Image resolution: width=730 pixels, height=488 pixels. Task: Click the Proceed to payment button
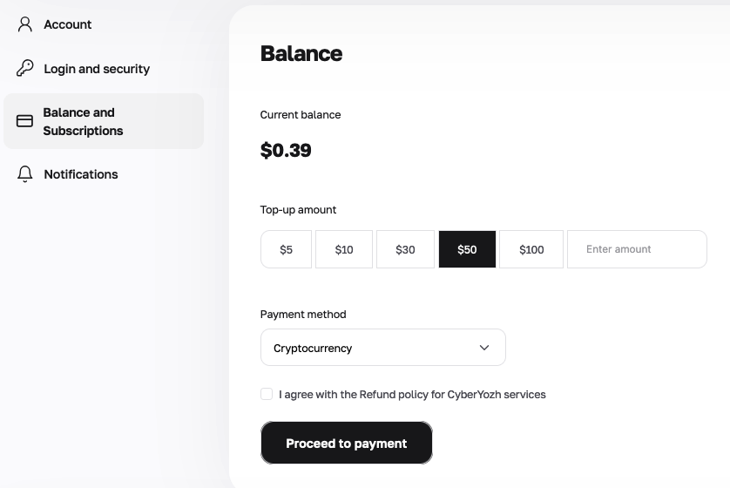click(x=347, y=443)
